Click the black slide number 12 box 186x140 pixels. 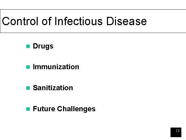176,132
